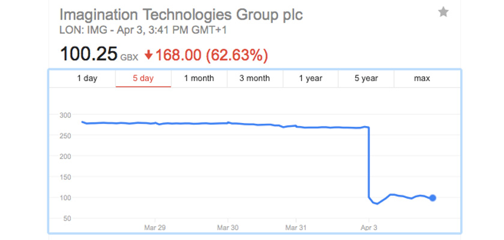Click the blue endpoint dot on the chart

click(x=433, y=198)
